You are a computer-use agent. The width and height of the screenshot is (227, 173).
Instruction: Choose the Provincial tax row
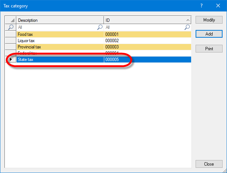tap(60, 47)
